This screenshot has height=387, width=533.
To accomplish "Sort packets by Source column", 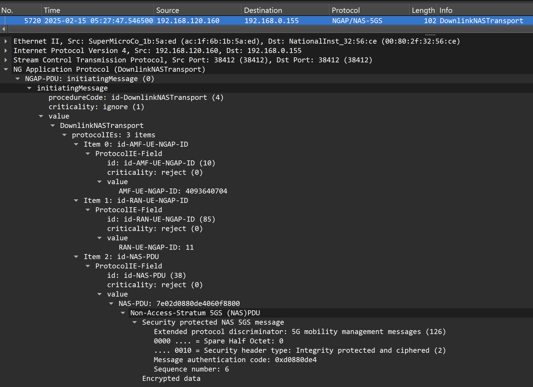I will [x=198, y=10].
